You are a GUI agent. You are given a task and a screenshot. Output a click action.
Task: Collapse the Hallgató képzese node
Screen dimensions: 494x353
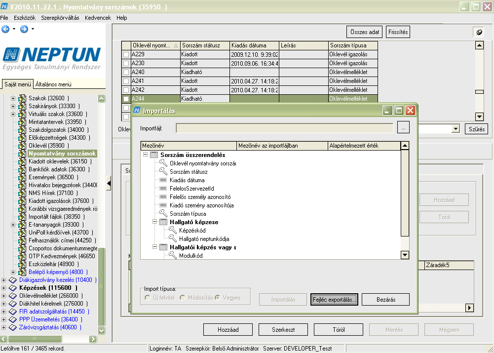pyautogui.click(x=154, y=222)
